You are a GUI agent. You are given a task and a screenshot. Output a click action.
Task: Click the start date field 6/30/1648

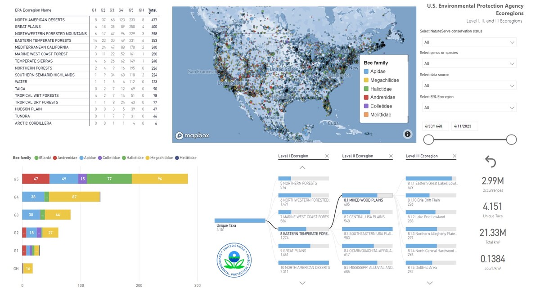pos(436,126)
